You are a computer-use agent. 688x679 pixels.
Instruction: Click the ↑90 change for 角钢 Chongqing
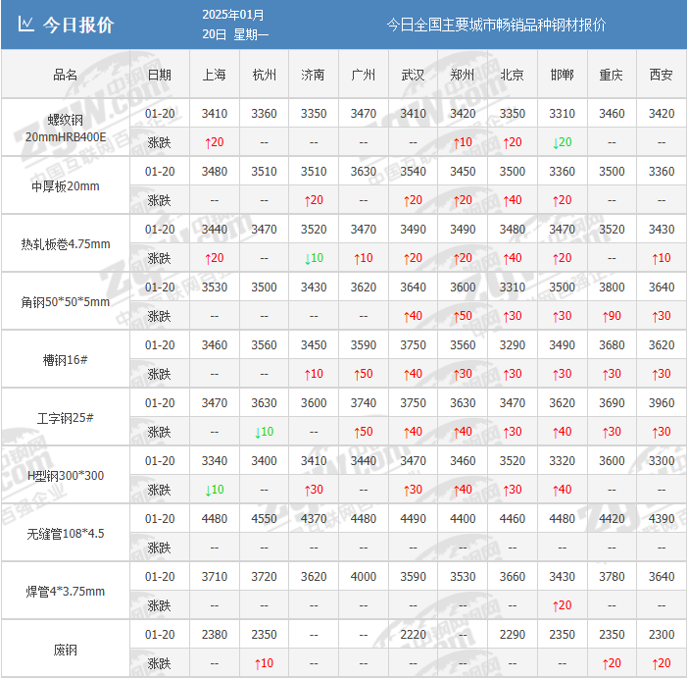click(612, 316)
